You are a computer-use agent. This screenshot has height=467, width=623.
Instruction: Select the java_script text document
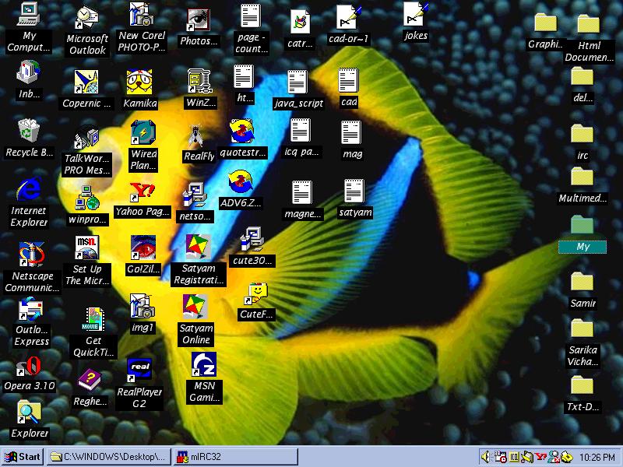297,83
